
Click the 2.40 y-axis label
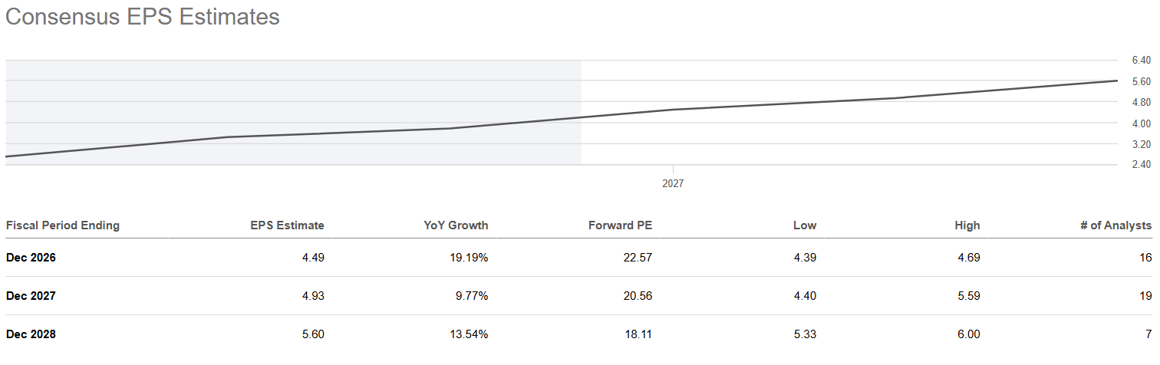tap(1141, 165)
